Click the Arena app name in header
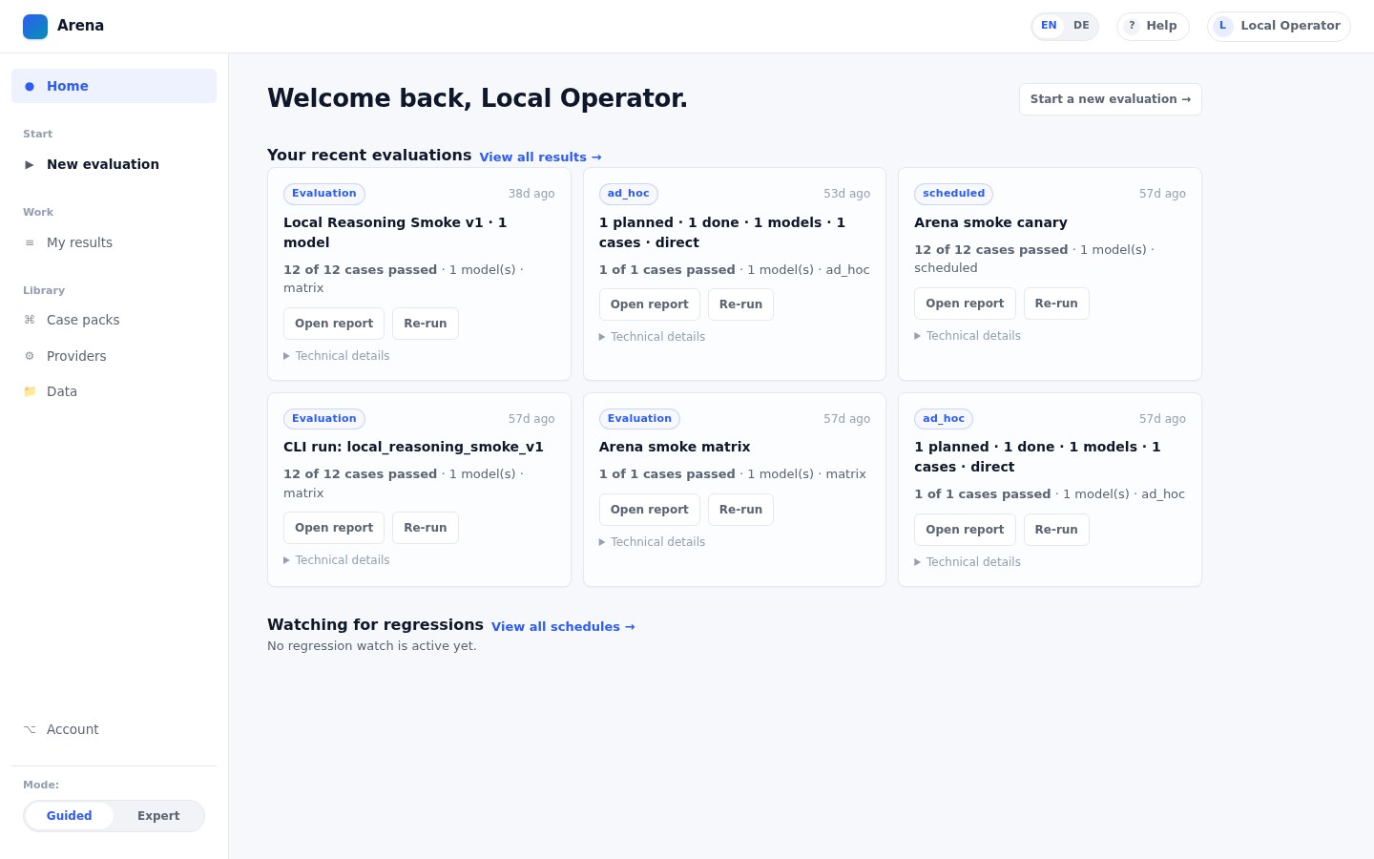Viewport: 1374px width, 859px height. [80, 26]
